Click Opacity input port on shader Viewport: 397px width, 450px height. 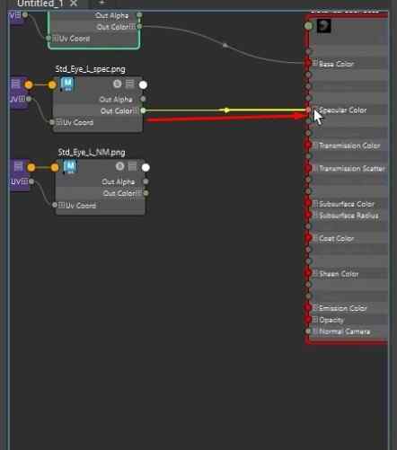coord(308,319)
